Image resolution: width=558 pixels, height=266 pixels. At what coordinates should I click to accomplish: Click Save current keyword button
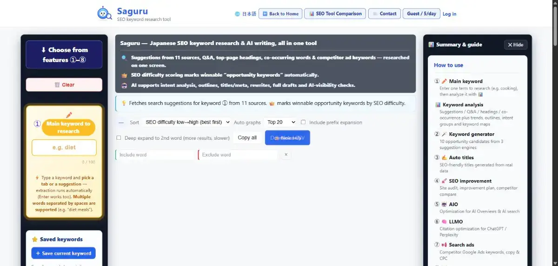click(x=64, y=253)
